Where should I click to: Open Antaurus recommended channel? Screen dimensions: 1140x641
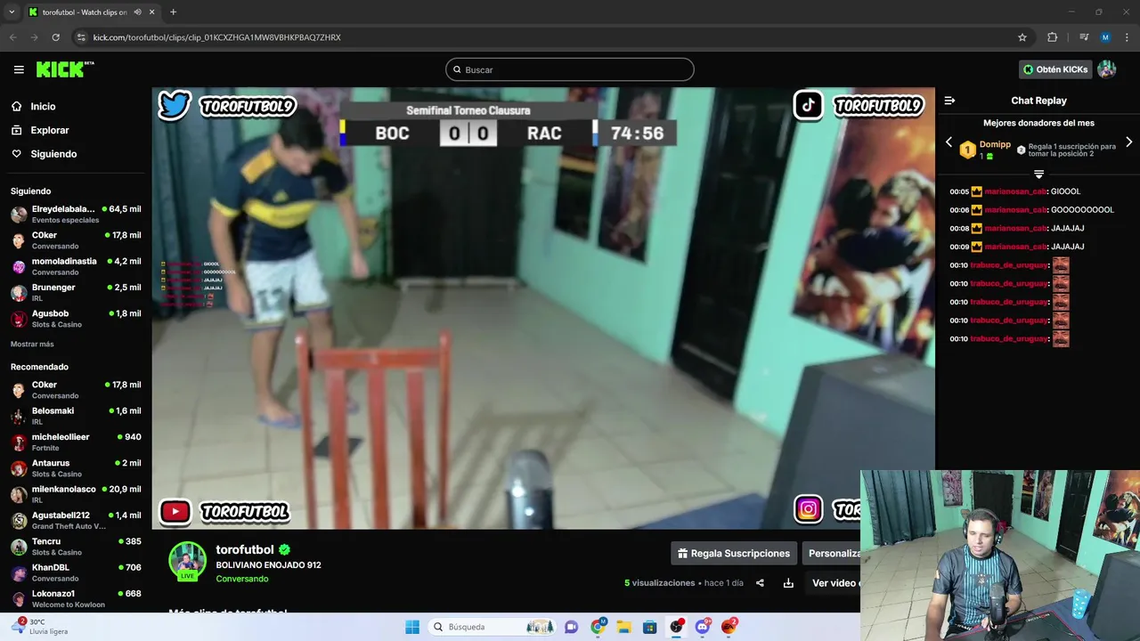tap(76, 468)
